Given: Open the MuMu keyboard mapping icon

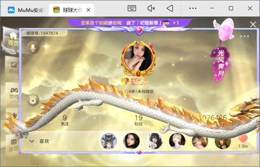Looking at the screenshot, I should [x=132, y=8].
